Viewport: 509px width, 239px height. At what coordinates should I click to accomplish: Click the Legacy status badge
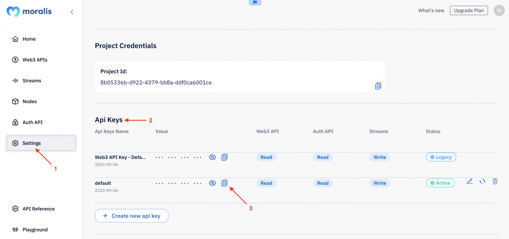pos(441,157)
